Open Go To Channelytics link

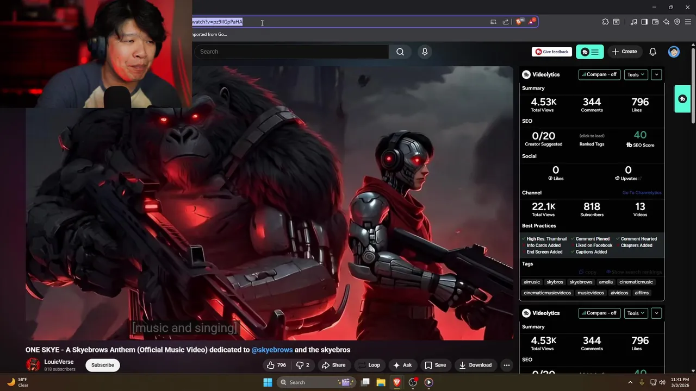coord(642,193)
